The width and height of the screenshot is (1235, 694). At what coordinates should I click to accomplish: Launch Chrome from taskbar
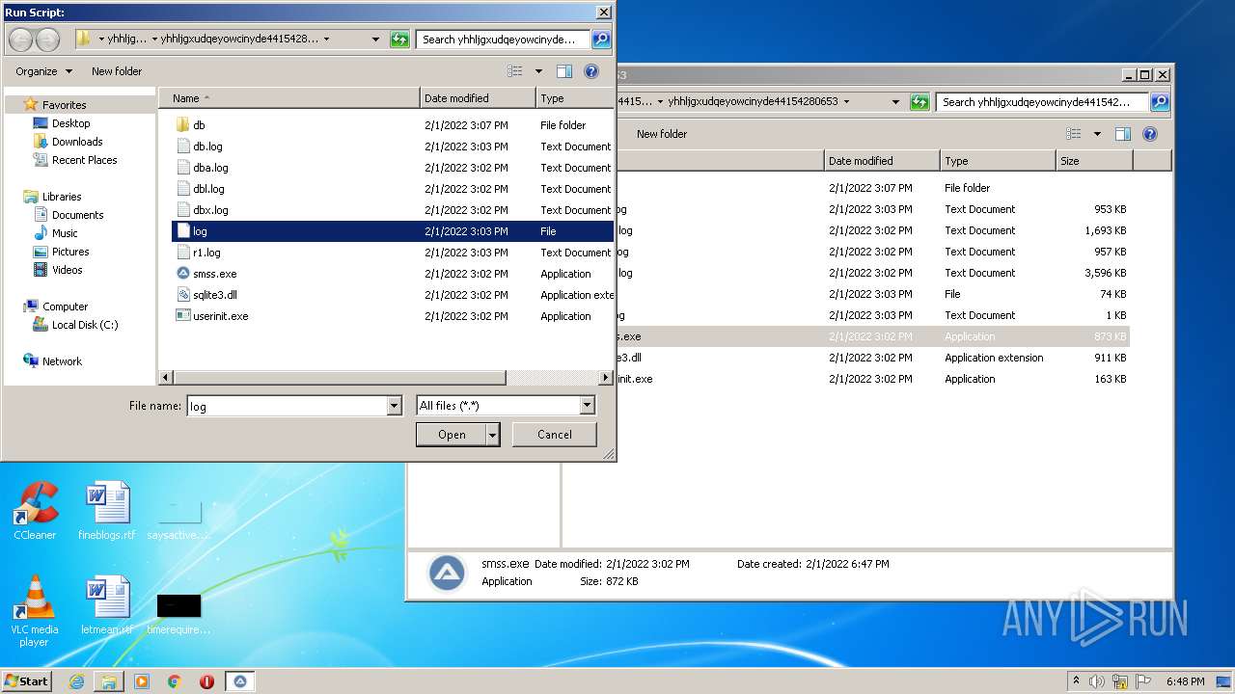[x=175, y=681]
